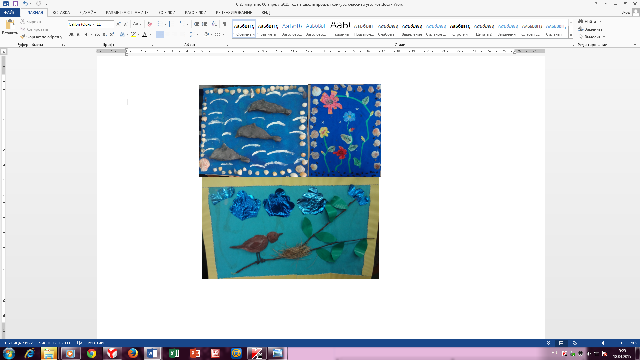640x360 pixels.
Task: Click the bullets list icon
Action: pyautogui.click(x=160, y=24)
